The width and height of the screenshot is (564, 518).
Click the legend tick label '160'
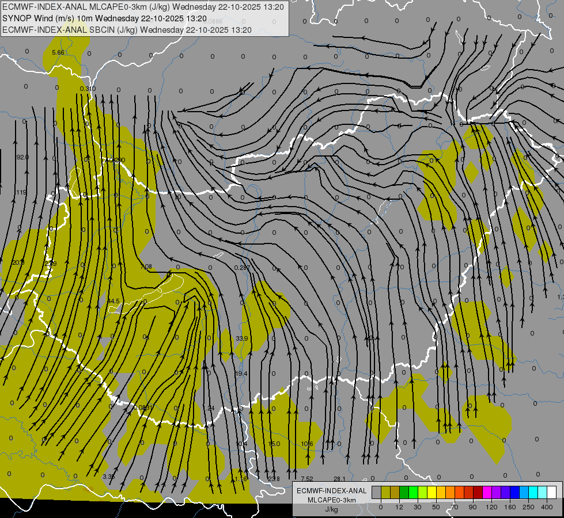510,507
